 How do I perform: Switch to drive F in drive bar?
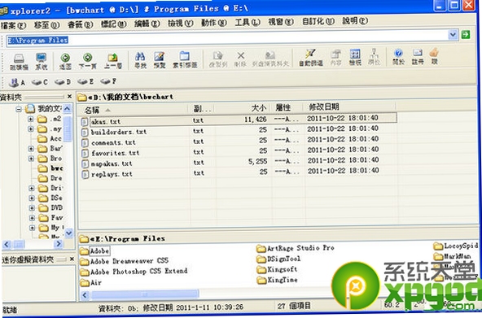pyautogui.click(x=108, y=81)
